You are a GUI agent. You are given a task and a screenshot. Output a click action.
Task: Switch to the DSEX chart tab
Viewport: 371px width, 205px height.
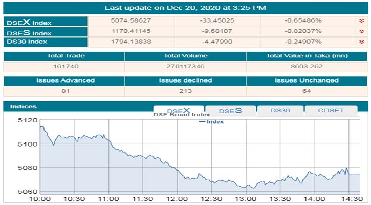pos(179,110)
